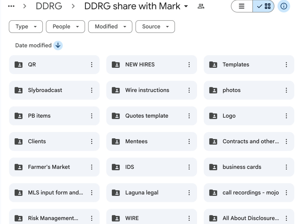Select the All About Disclosure... folder
The image size is (299, 224).
[249, 217]
